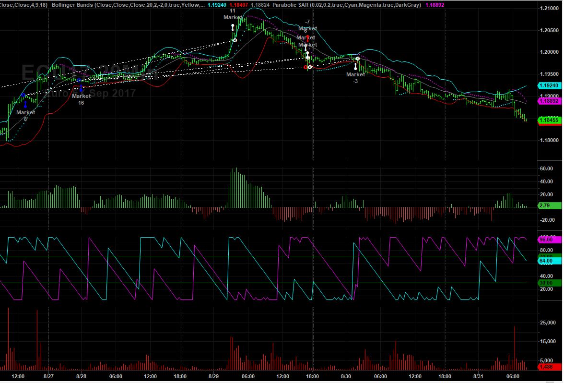Click the 8/31 date on time axis
This screenshot has height=383, width=564.
(x=478, y=377)
